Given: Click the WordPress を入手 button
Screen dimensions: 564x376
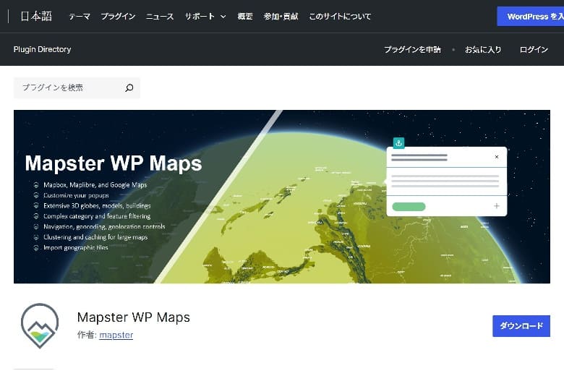Looking at the screenshot, I should (x=531, y=17).
